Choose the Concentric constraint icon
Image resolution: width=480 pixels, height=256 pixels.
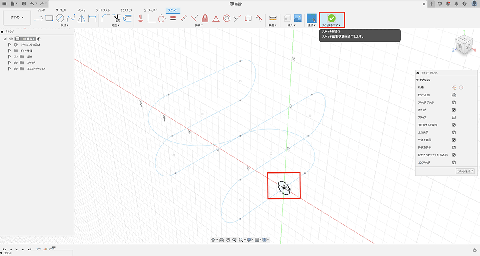[226, 18]
